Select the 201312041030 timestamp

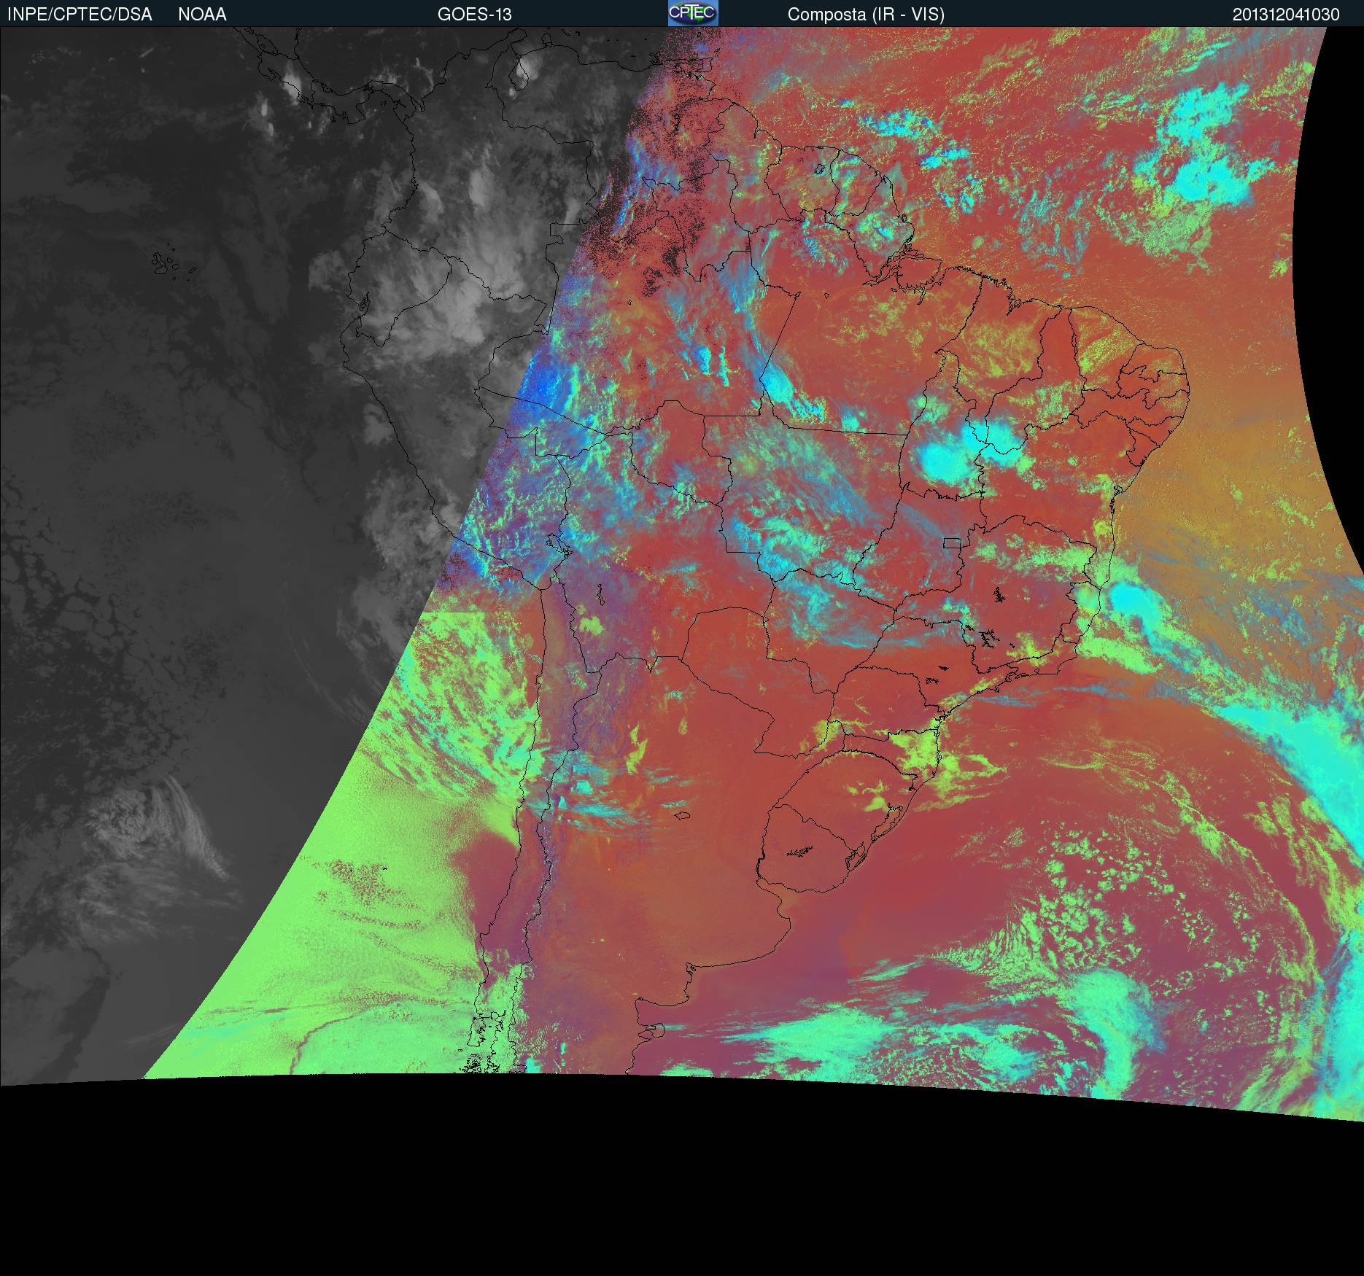[x=1286, y=15]
